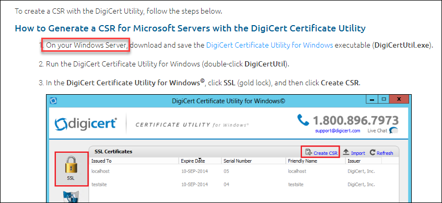Sort by Serial Number column header
Viewport: 442px width, 203px height.
pos(254,161)
